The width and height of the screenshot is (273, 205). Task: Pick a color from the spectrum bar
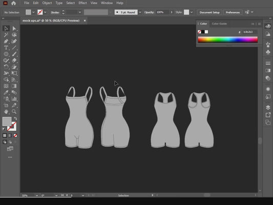point(228,39)
